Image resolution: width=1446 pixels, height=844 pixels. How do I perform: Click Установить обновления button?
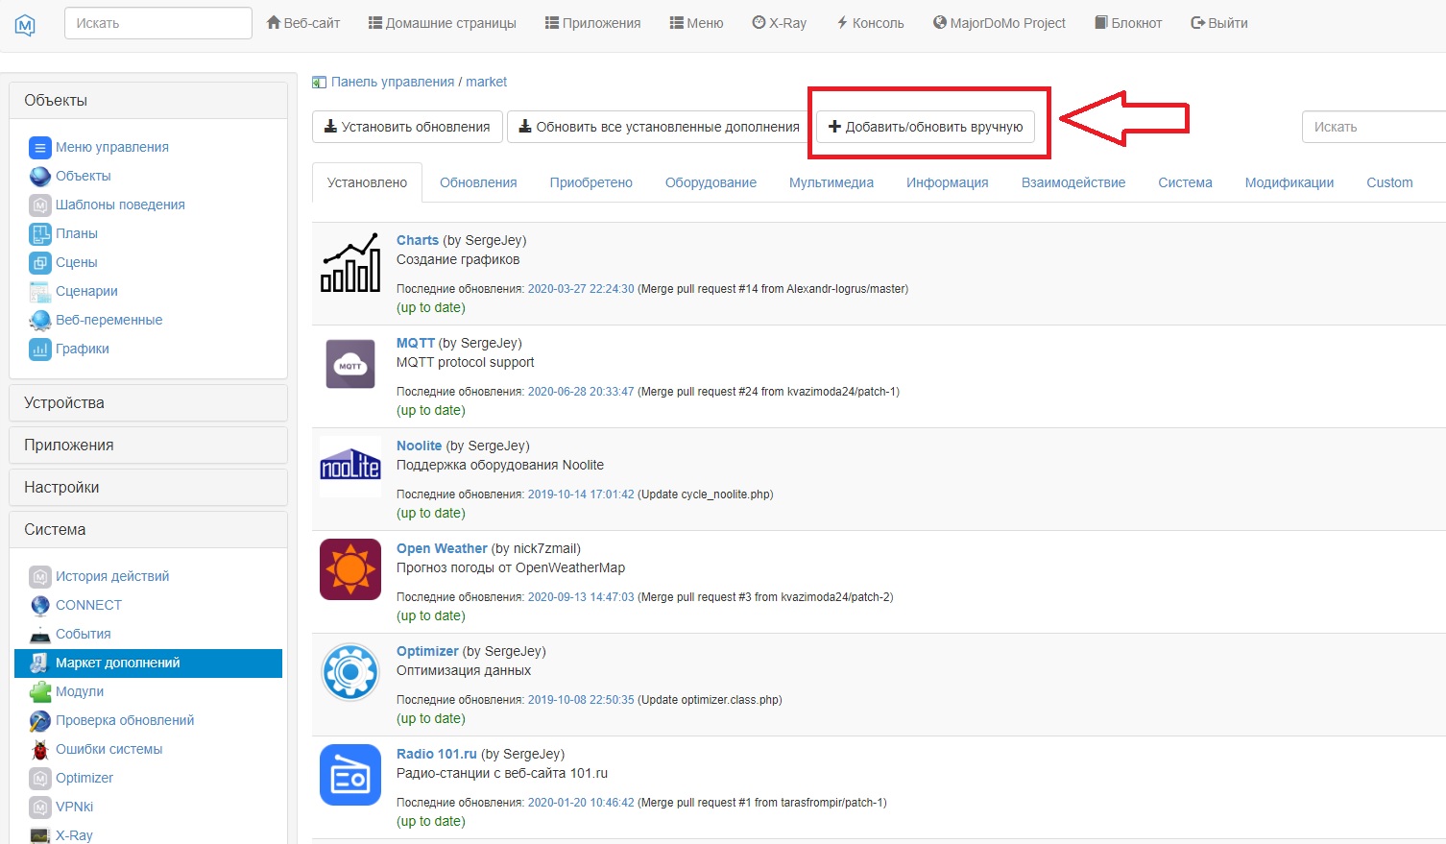coord(407,127)
